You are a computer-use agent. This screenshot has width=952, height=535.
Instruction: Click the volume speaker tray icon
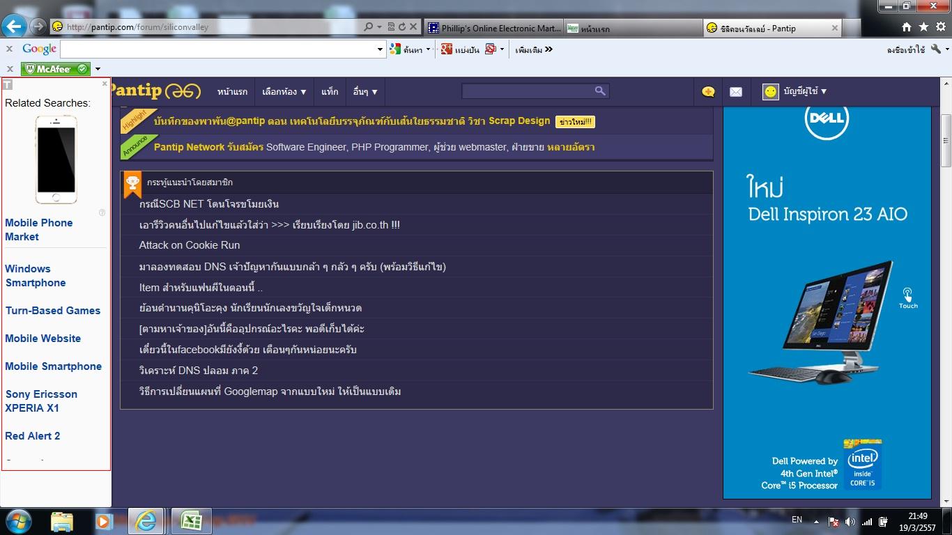tap(850, 521)
